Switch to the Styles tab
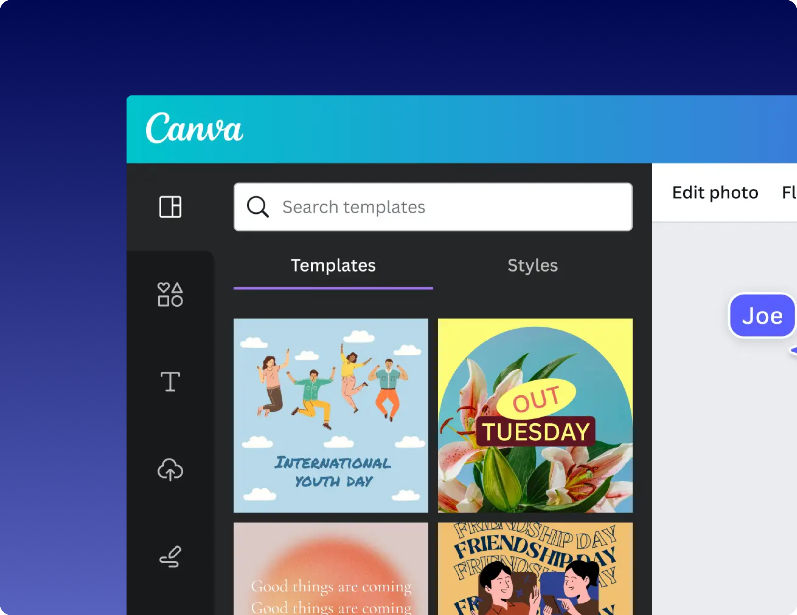Image resolution: width=797 pixels, height=615 pixels. pos(533,265)
